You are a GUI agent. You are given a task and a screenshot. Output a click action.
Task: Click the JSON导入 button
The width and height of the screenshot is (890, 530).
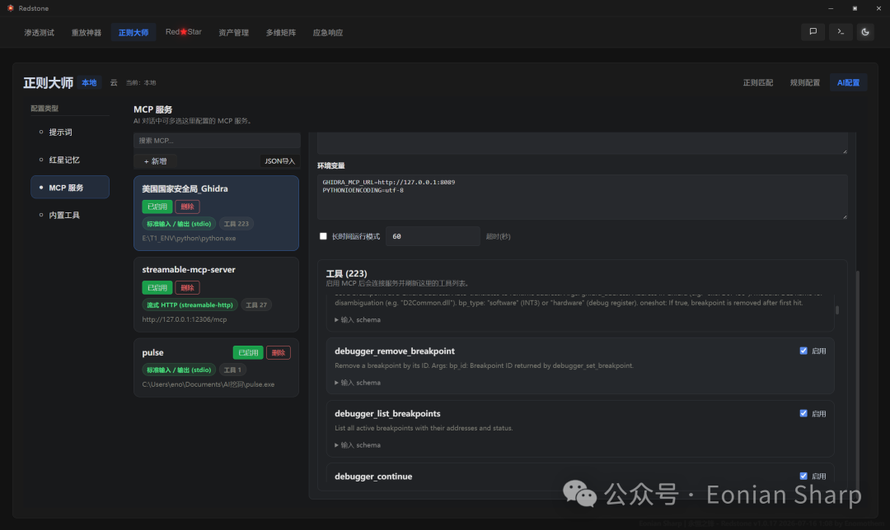coord(280,161)
